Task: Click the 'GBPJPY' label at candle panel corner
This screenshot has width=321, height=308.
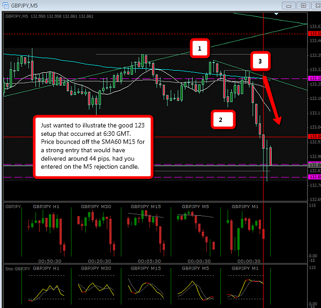Action: pyautogui.click(x=13, y=207)
